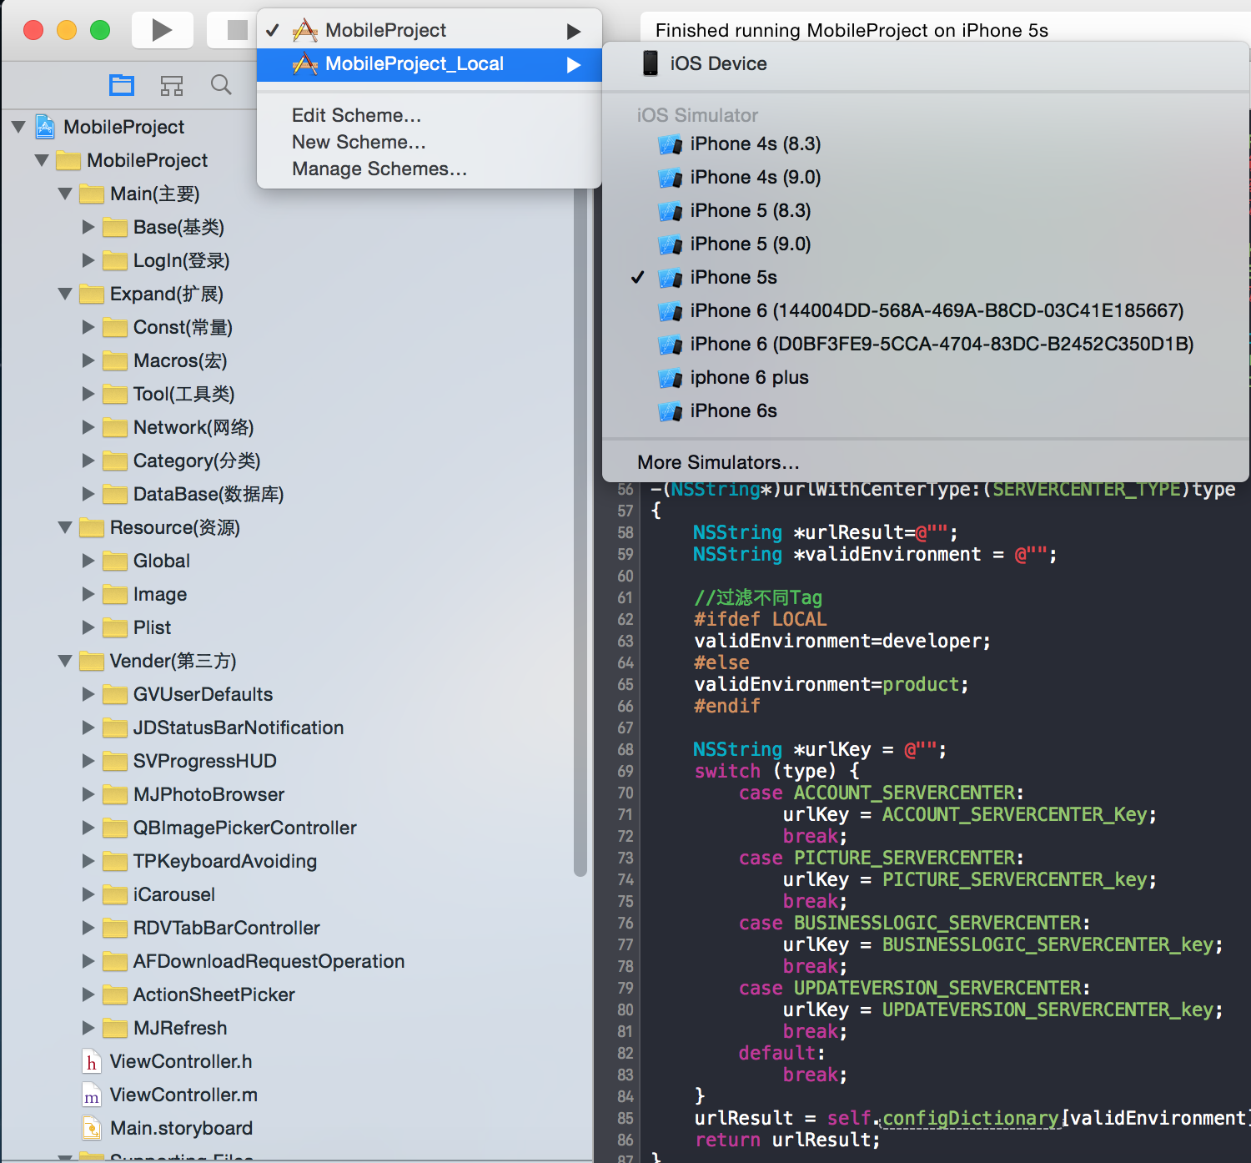Choose Edit Scheme… from the menu
Image resolution: width=1251 pixels, height=1163 pixels.
coord(356,115)
